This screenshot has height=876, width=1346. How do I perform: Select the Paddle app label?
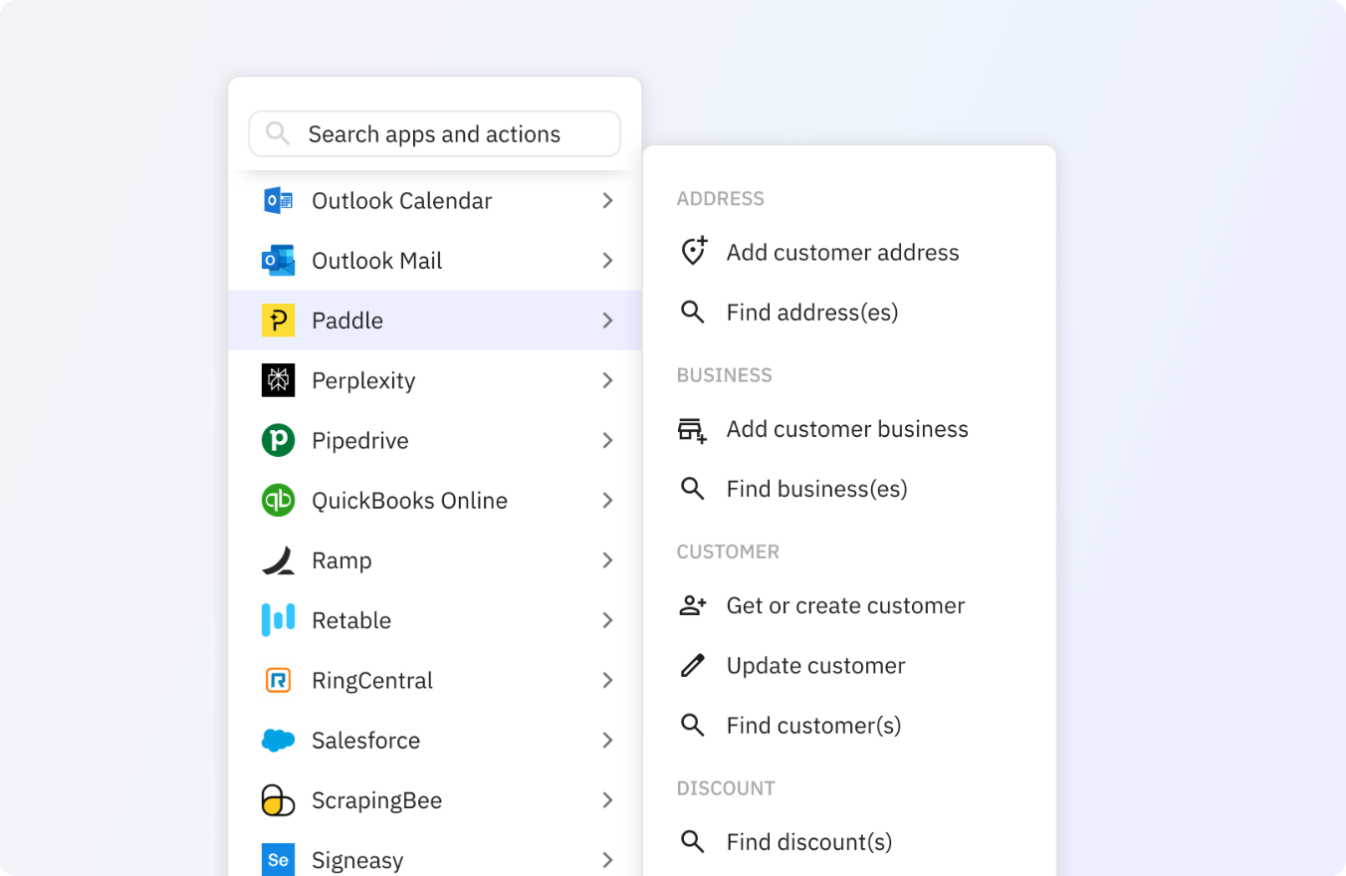347,321
